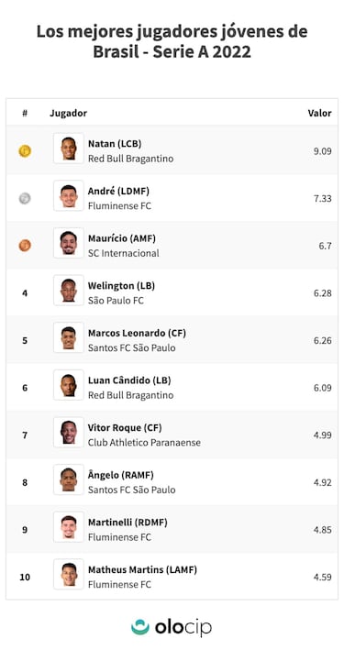Click Ângelo (RAMF) player name
This screenshot has width=344, height=650.
tap(121, 475)
